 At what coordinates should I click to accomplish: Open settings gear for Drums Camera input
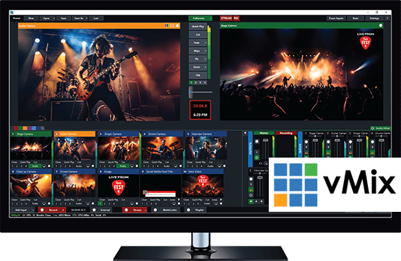pyautogui.click(x=181, y=166)
